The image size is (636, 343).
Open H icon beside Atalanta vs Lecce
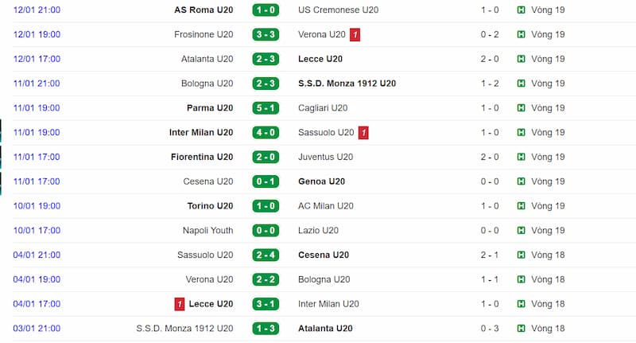[521, 59]
